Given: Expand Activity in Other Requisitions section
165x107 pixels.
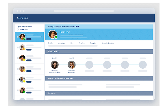Looking at the screenshot, I should tap(99, 78).
